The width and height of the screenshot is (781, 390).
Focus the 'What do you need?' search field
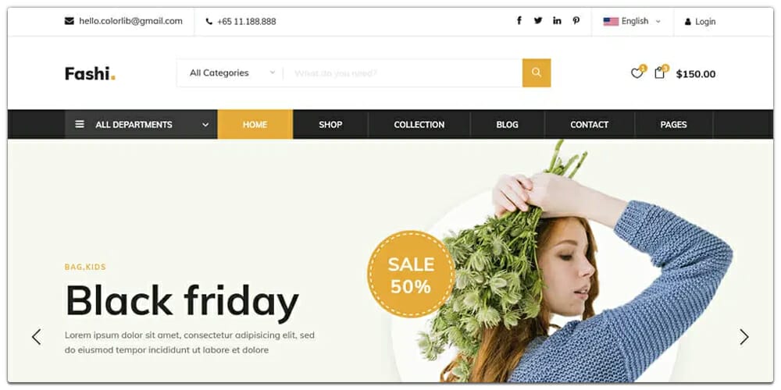pos(402,73)
